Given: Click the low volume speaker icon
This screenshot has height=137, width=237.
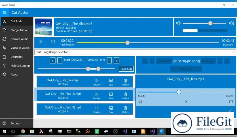Looking at the screenshot, I should [178, 23].
